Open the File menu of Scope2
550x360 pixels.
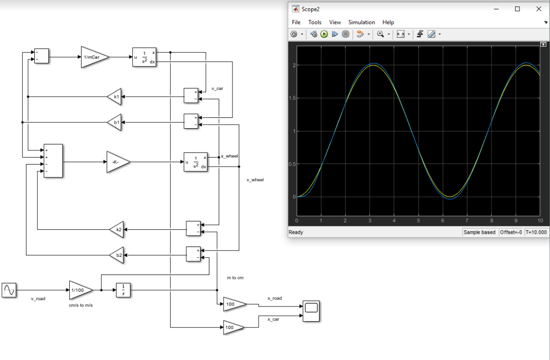point(295,22)
